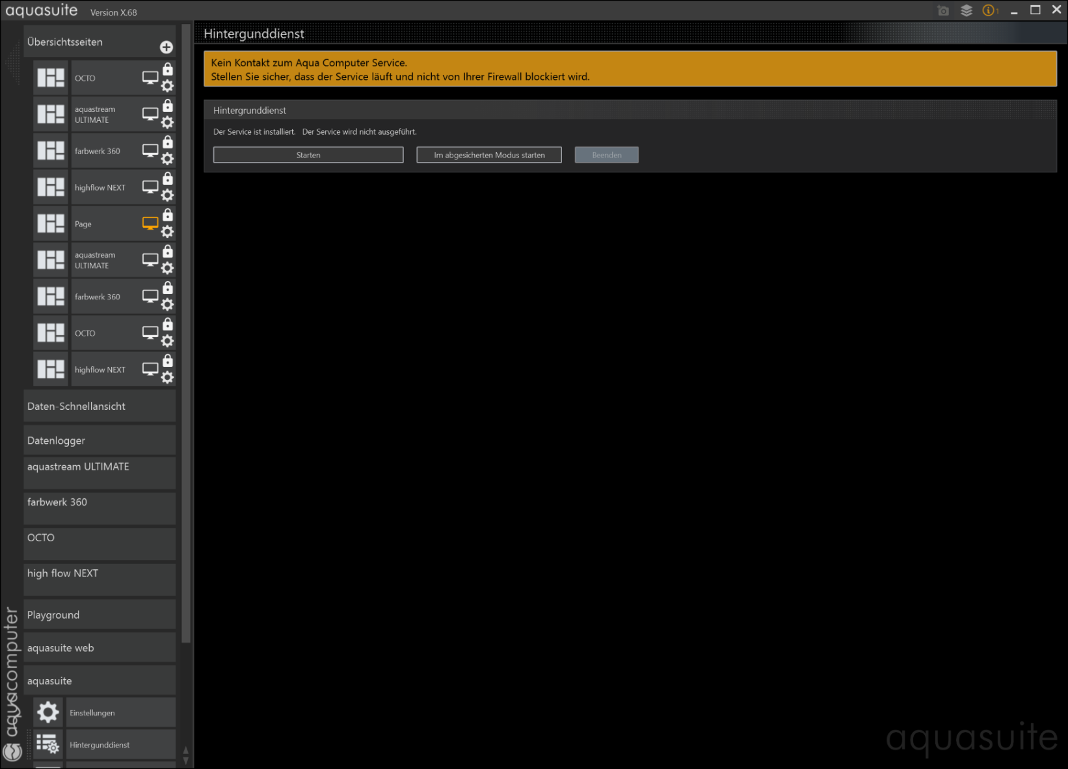
Task: Open the orange info notification icon
Action: 989,10
